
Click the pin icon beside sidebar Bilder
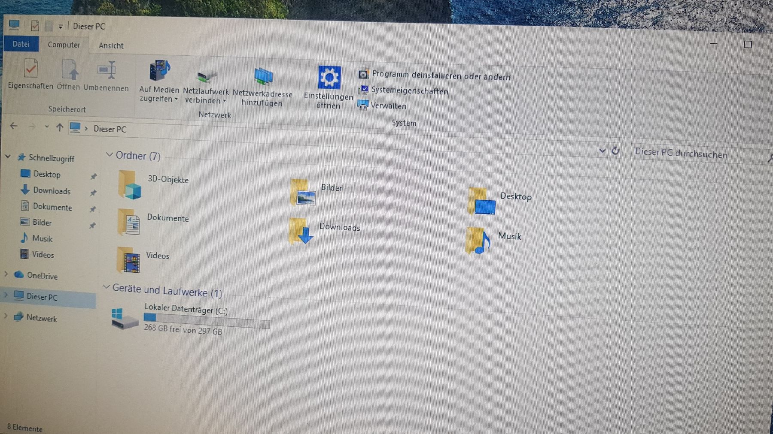[x=92, y=225]
